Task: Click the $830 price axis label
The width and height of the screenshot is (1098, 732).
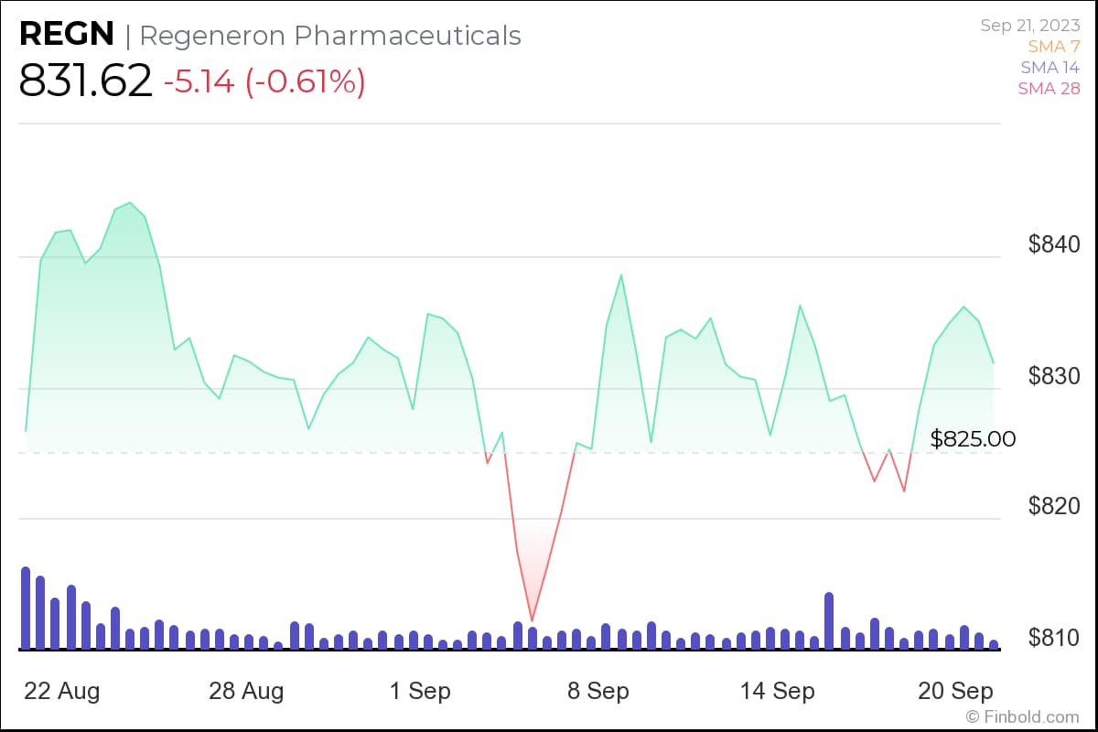Action: (1054, 375)
